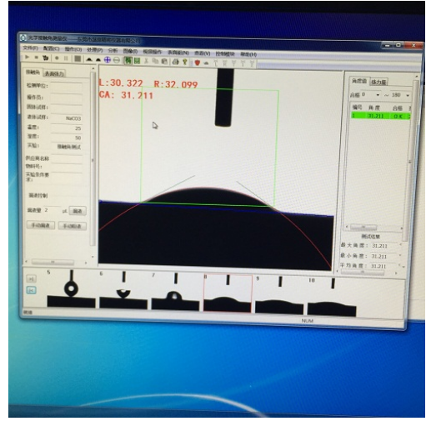431x421 pixels.
Task: Select thumbnail frame 9
Action: pyautogui.click(x=279, y=295)
